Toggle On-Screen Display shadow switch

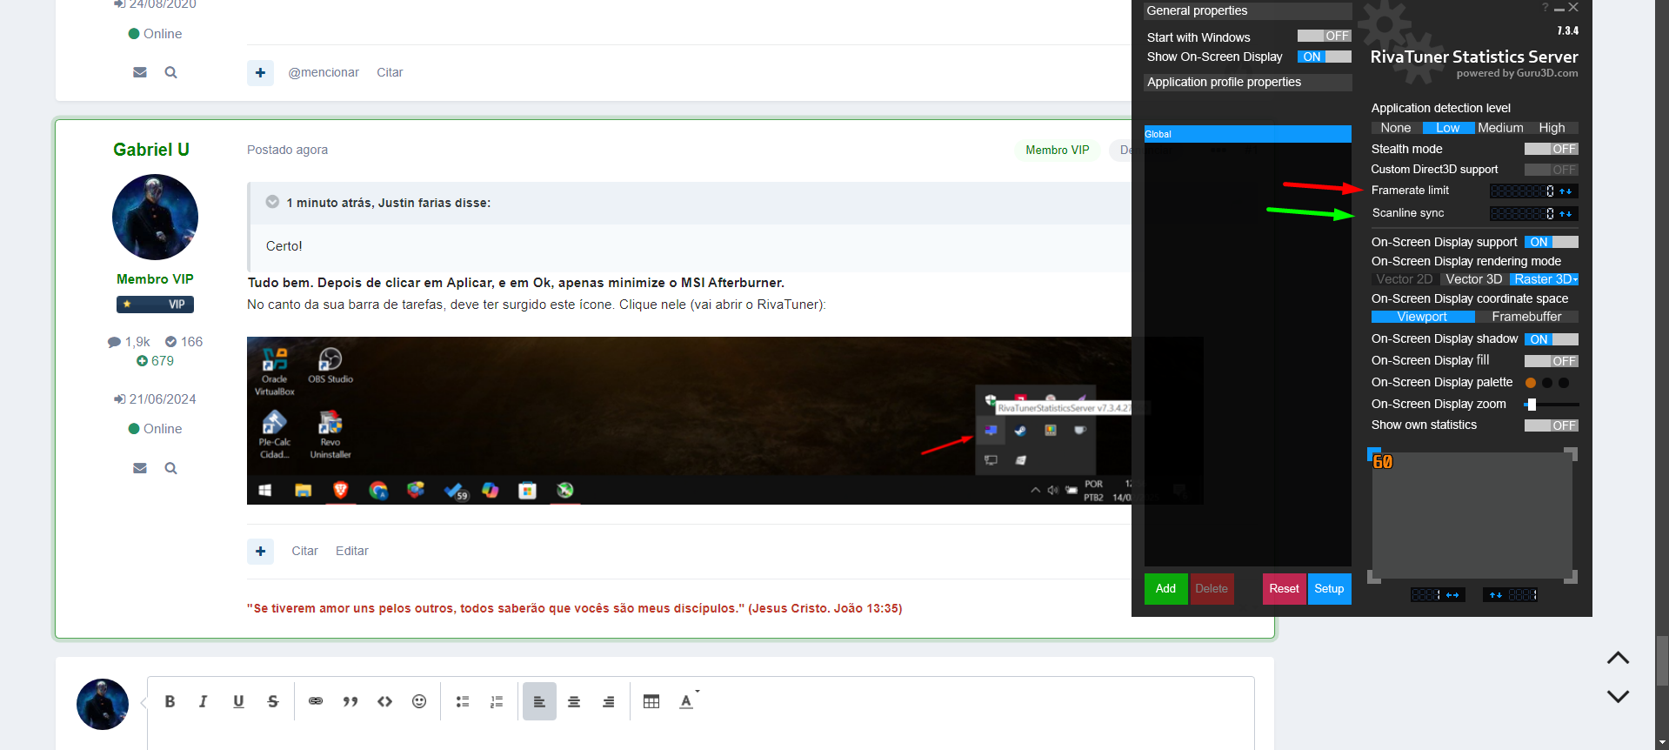click(x=1551, y=339)
